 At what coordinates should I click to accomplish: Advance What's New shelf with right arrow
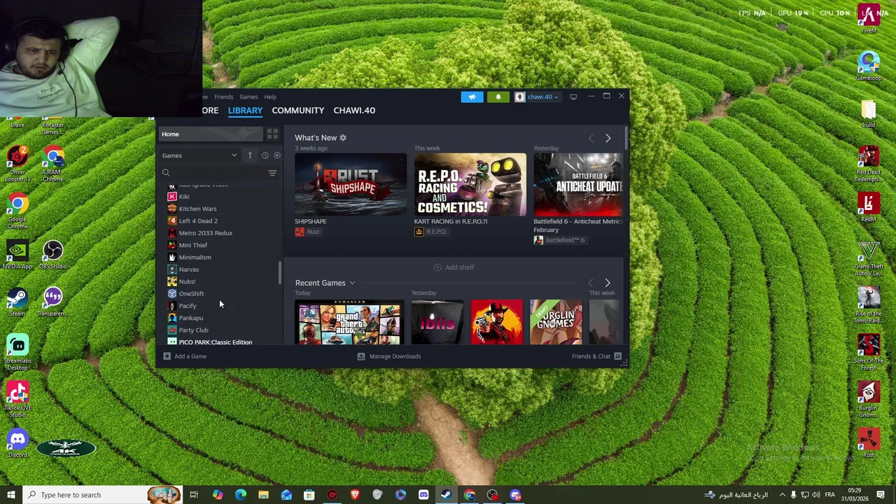[x=608, y=138]
